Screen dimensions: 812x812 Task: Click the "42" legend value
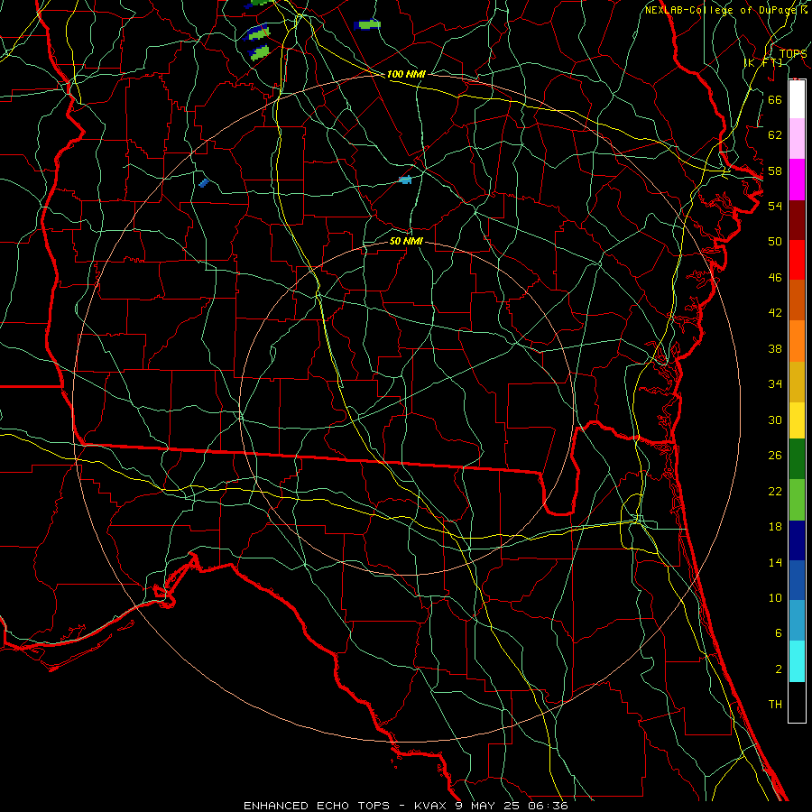tap(775, 313)
